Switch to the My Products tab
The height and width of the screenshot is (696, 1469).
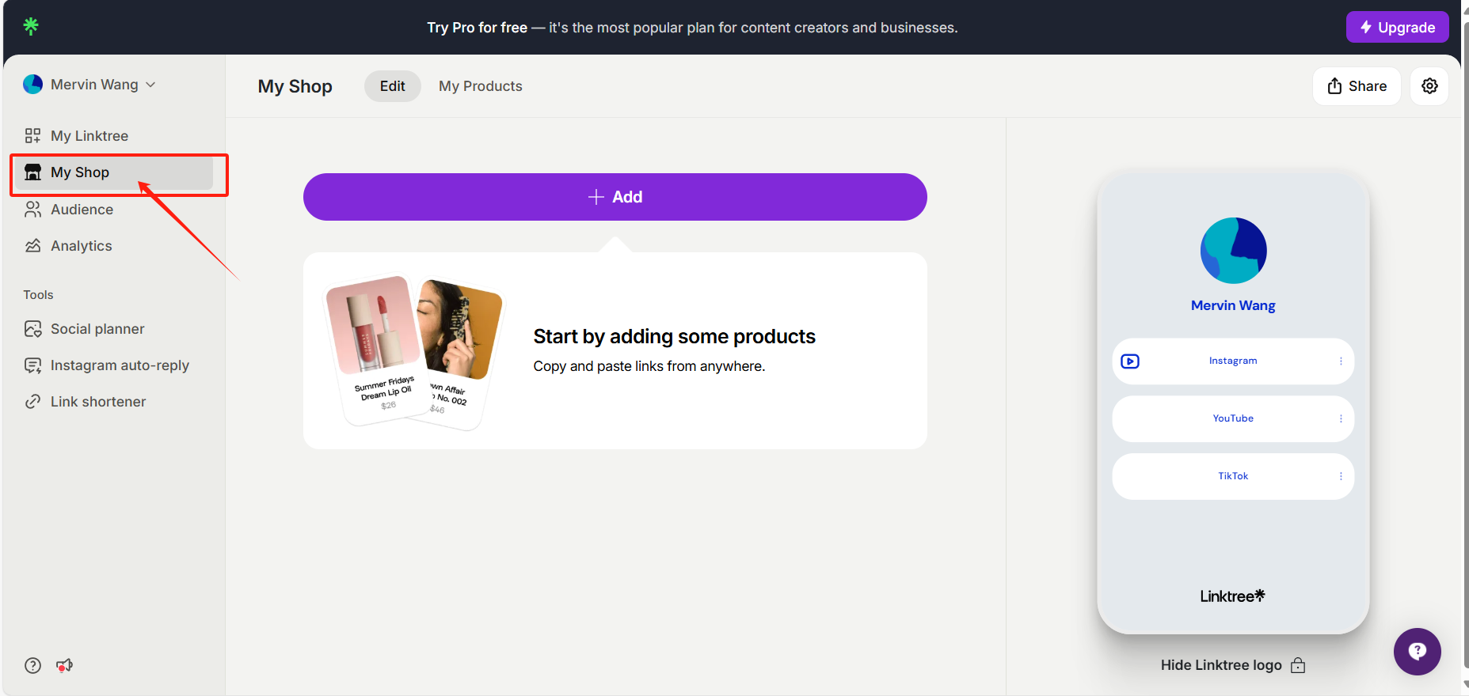point(481,86)
